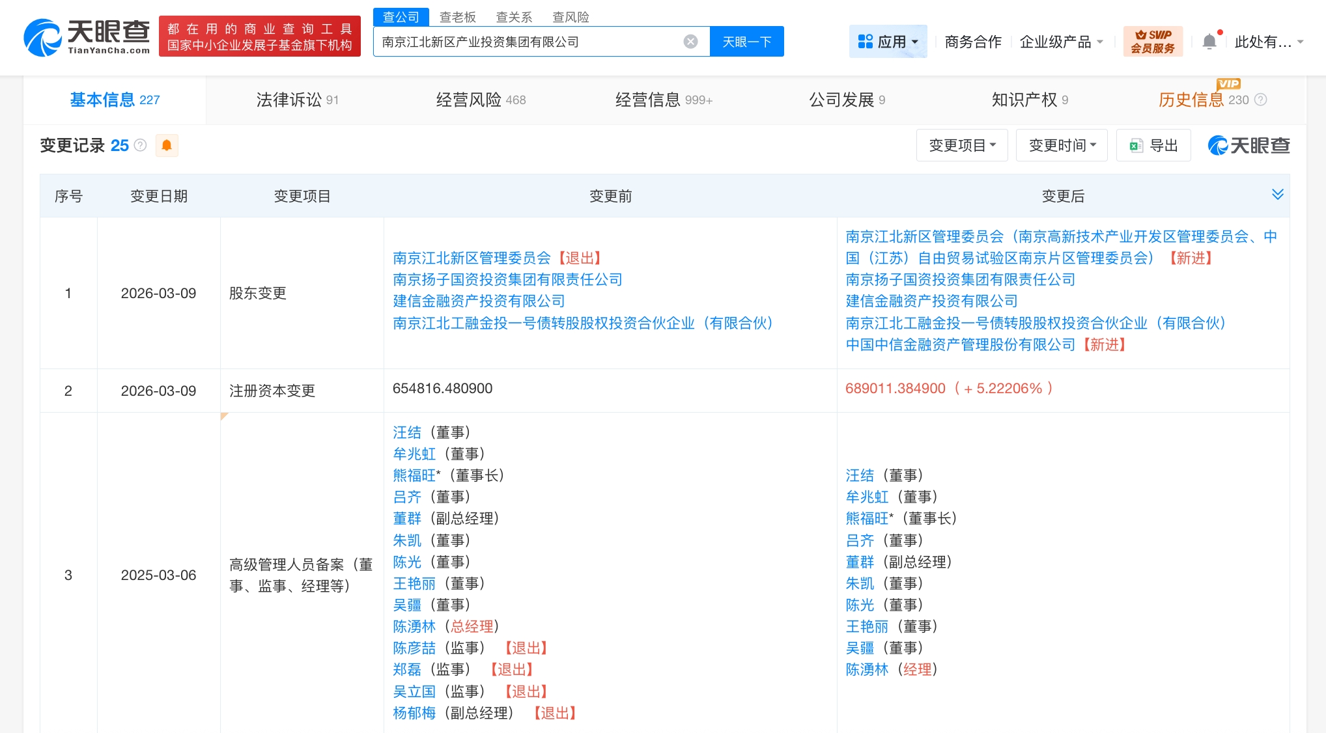Image resolution: width=1326 pixels, height=733 pixels.
Task: Open the notification bell icon
Action: point(1209,42)
